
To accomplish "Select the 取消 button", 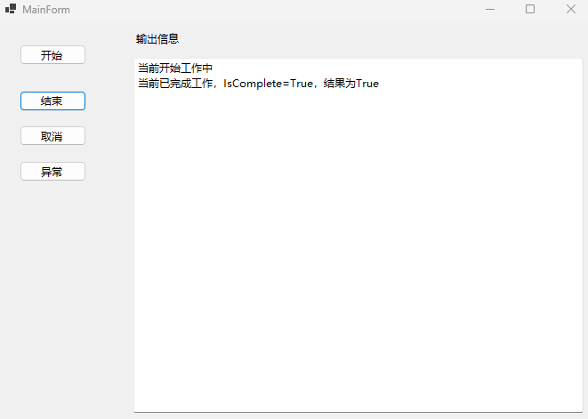I will (x=52, y=136).
